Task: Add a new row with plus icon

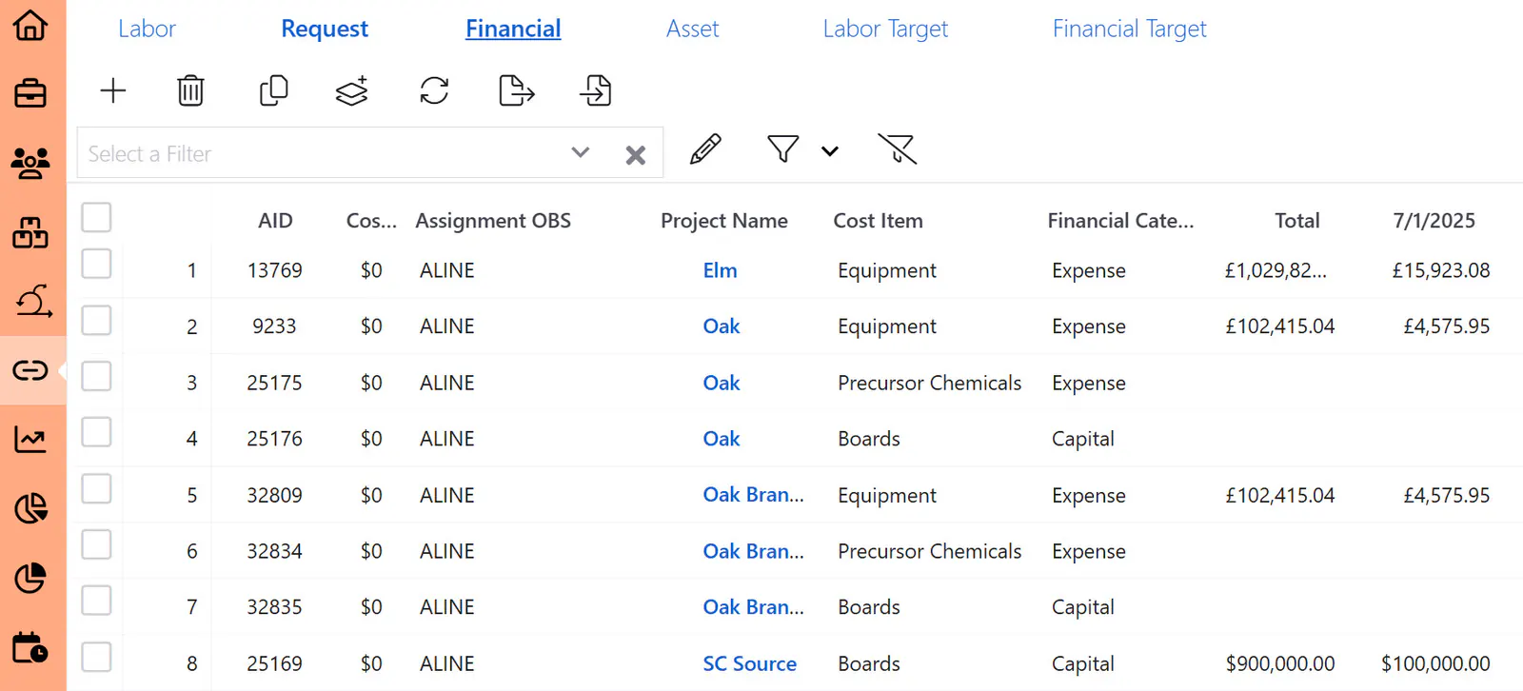Action: [113, 90]
